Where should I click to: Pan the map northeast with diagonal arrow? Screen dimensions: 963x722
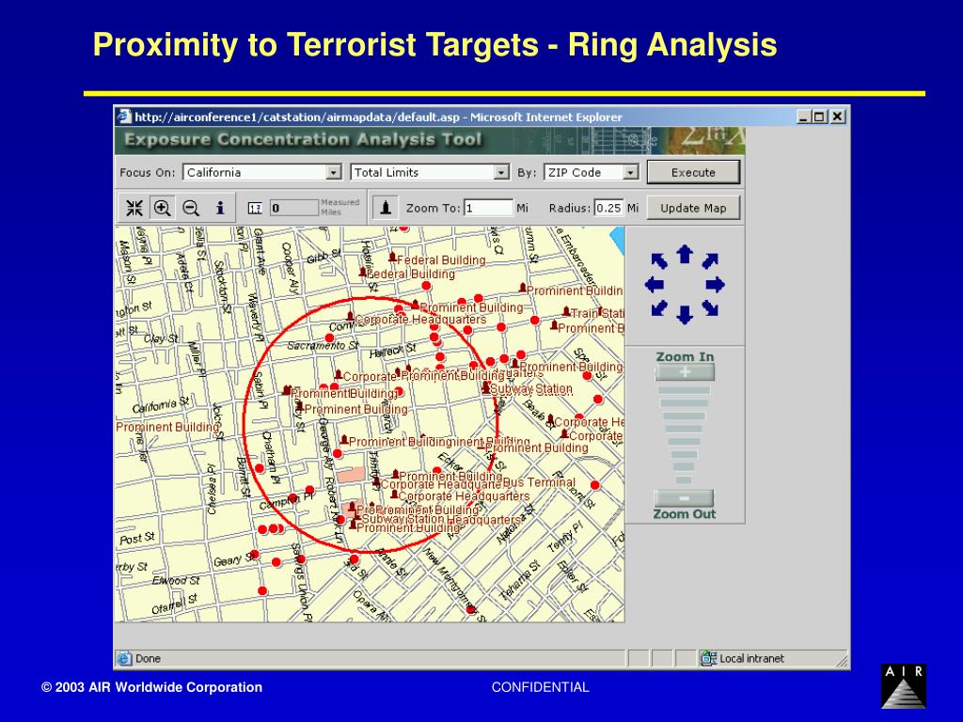tap(710, 261)
